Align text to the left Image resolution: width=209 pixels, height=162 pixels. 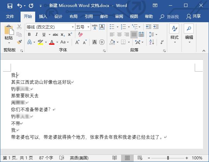(x=112, y=34)
